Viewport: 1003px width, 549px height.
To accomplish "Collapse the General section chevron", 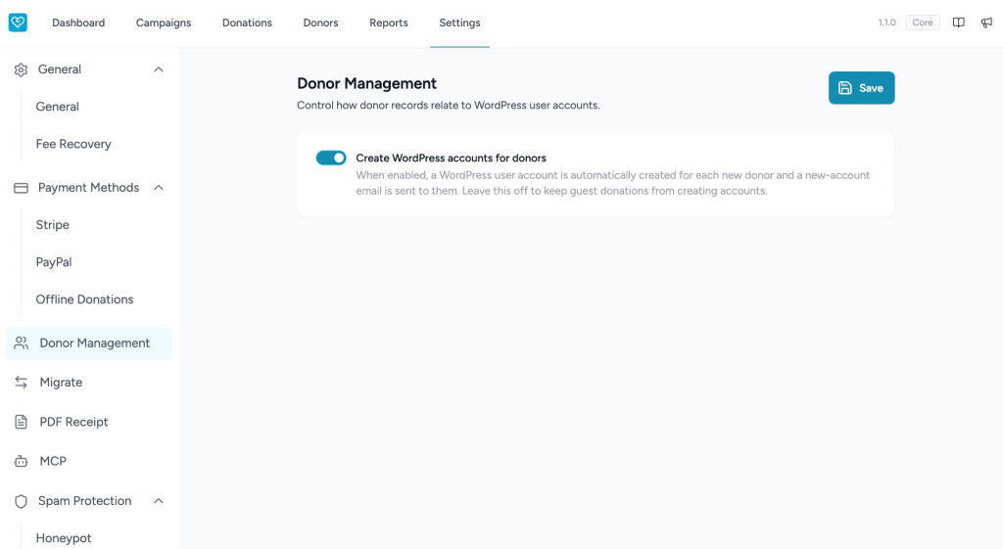I will pyautogui.click(x=159, y=69).
